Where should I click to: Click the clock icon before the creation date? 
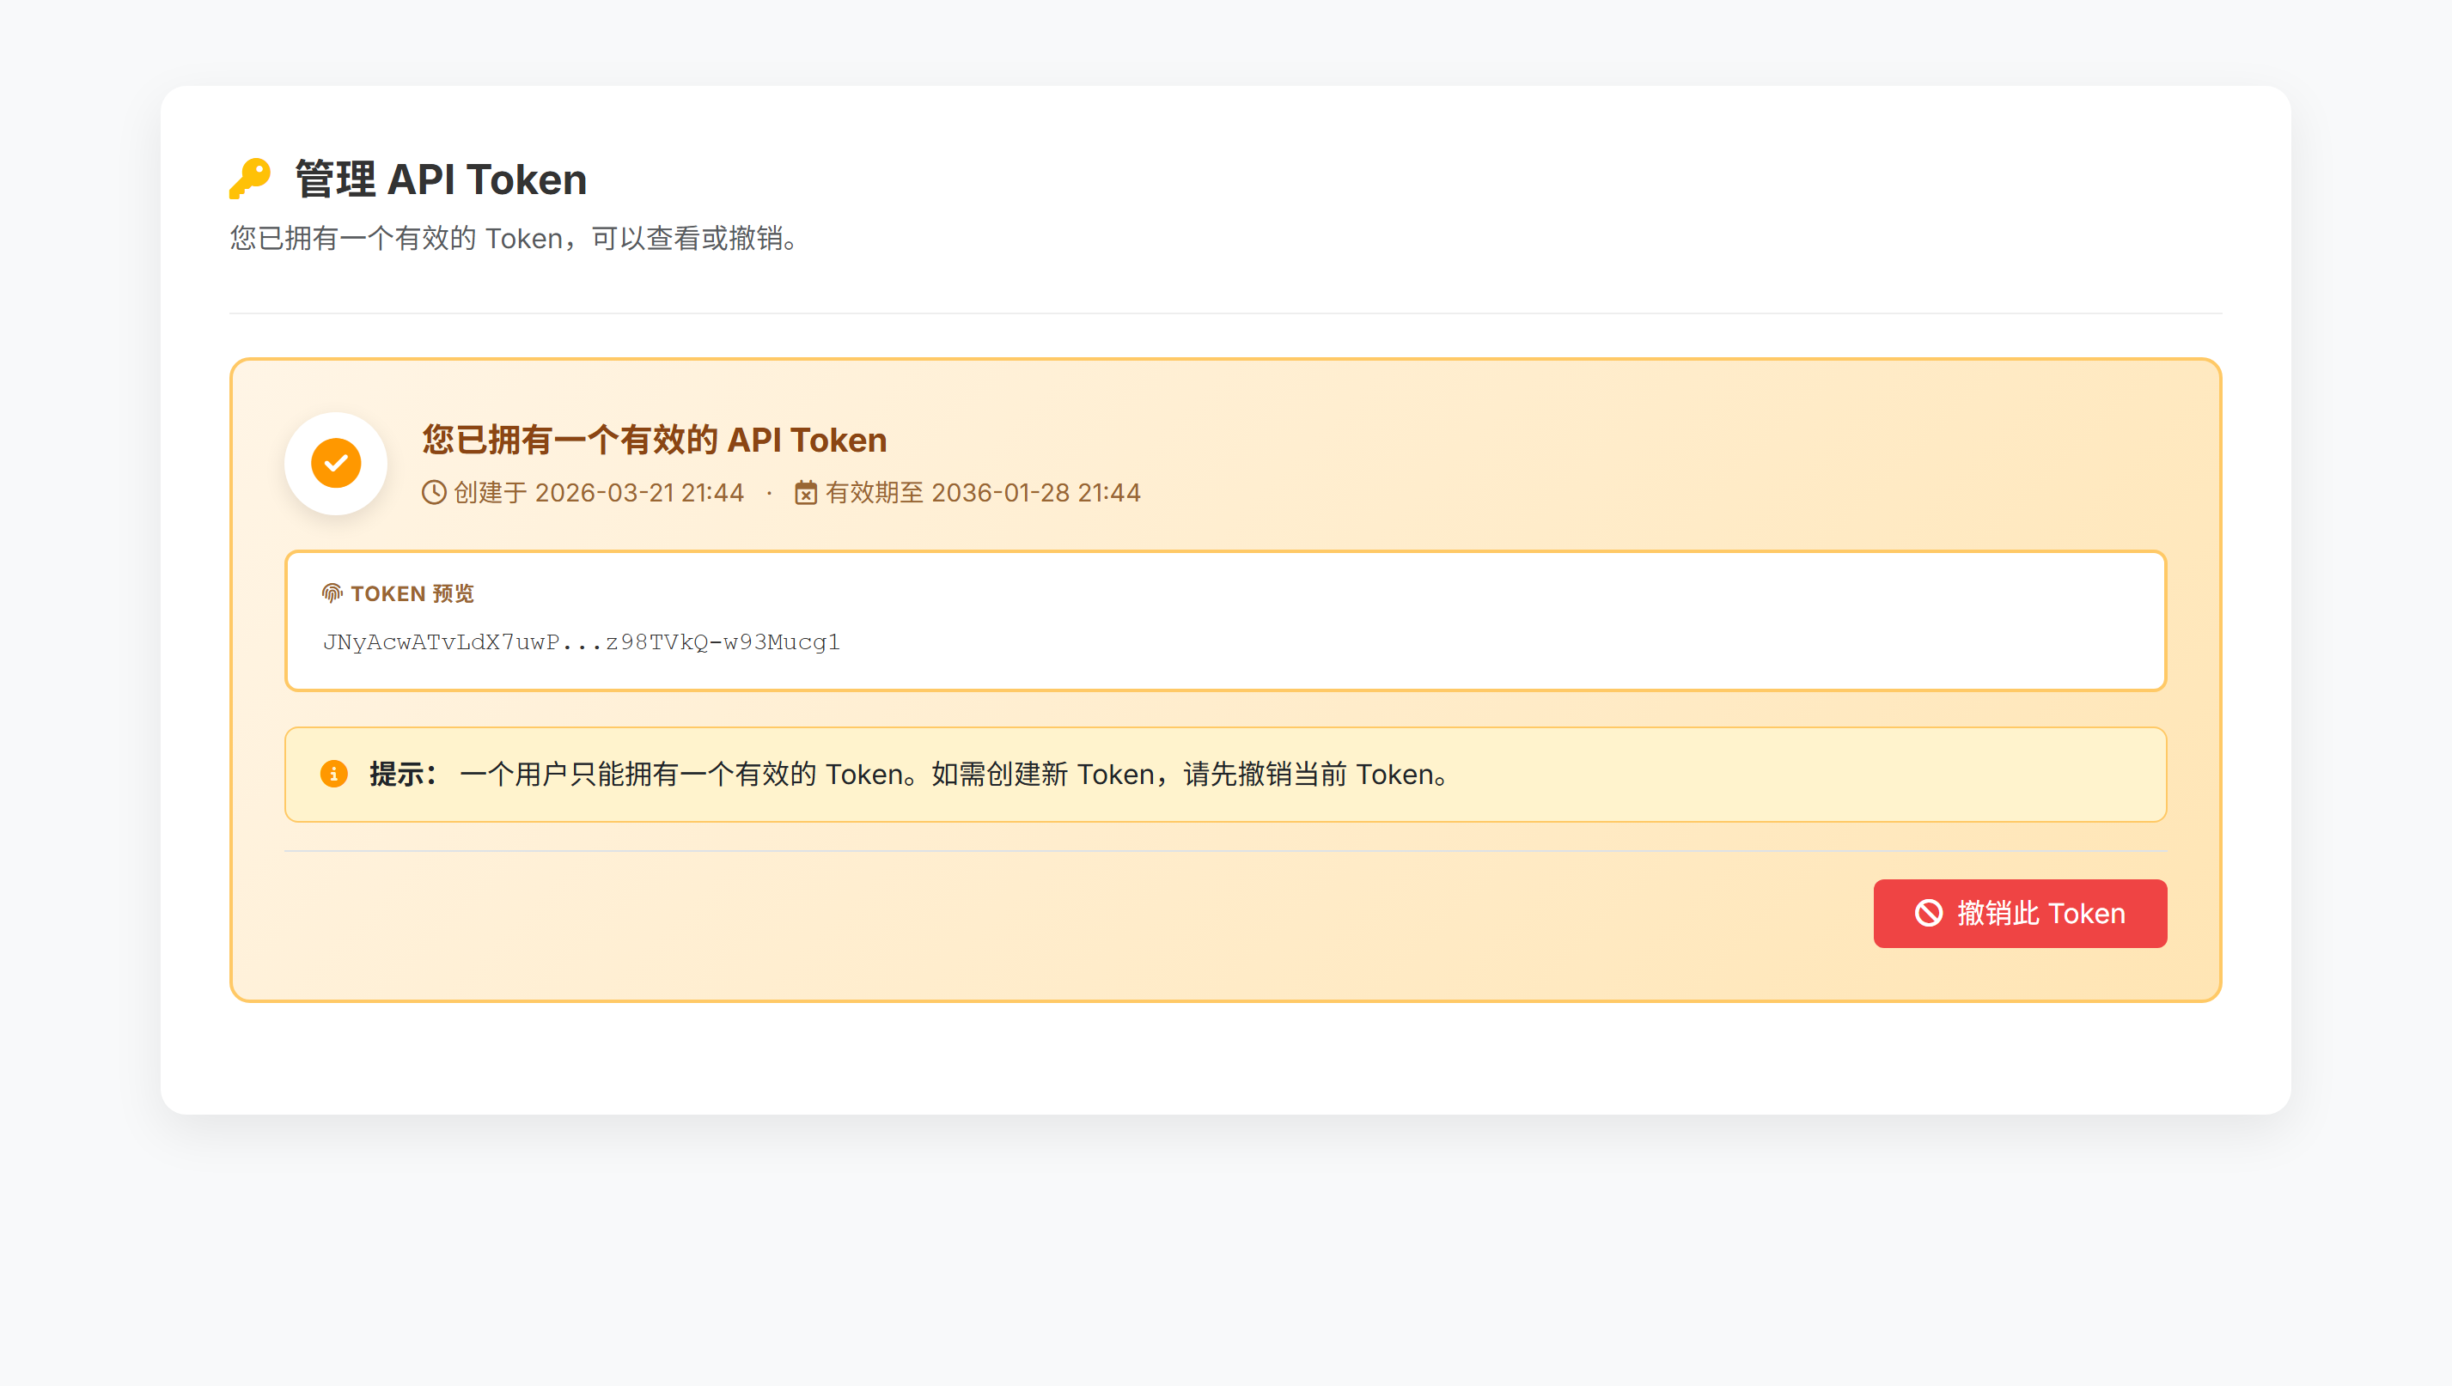click(433, 492)
